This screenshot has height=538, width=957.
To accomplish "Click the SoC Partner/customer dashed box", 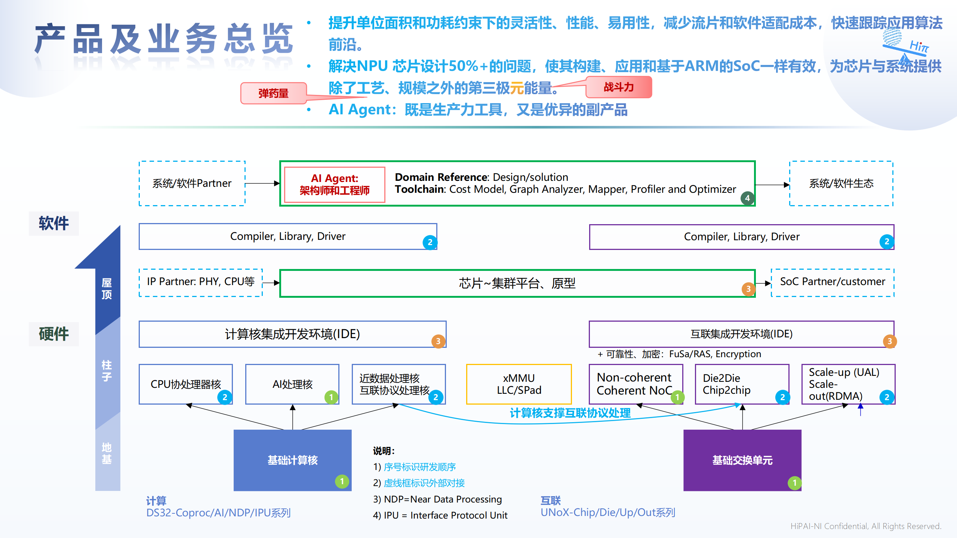I will click(x=833, y=282).
